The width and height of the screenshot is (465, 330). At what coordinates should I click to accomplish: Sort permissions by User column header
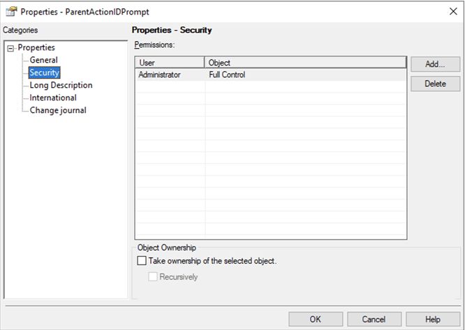click(x=170, y=63)
